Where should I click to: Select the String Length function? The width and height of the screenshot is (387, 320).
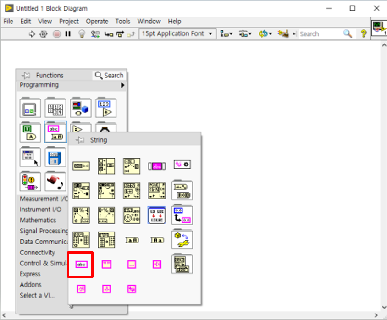pos(81,166)
